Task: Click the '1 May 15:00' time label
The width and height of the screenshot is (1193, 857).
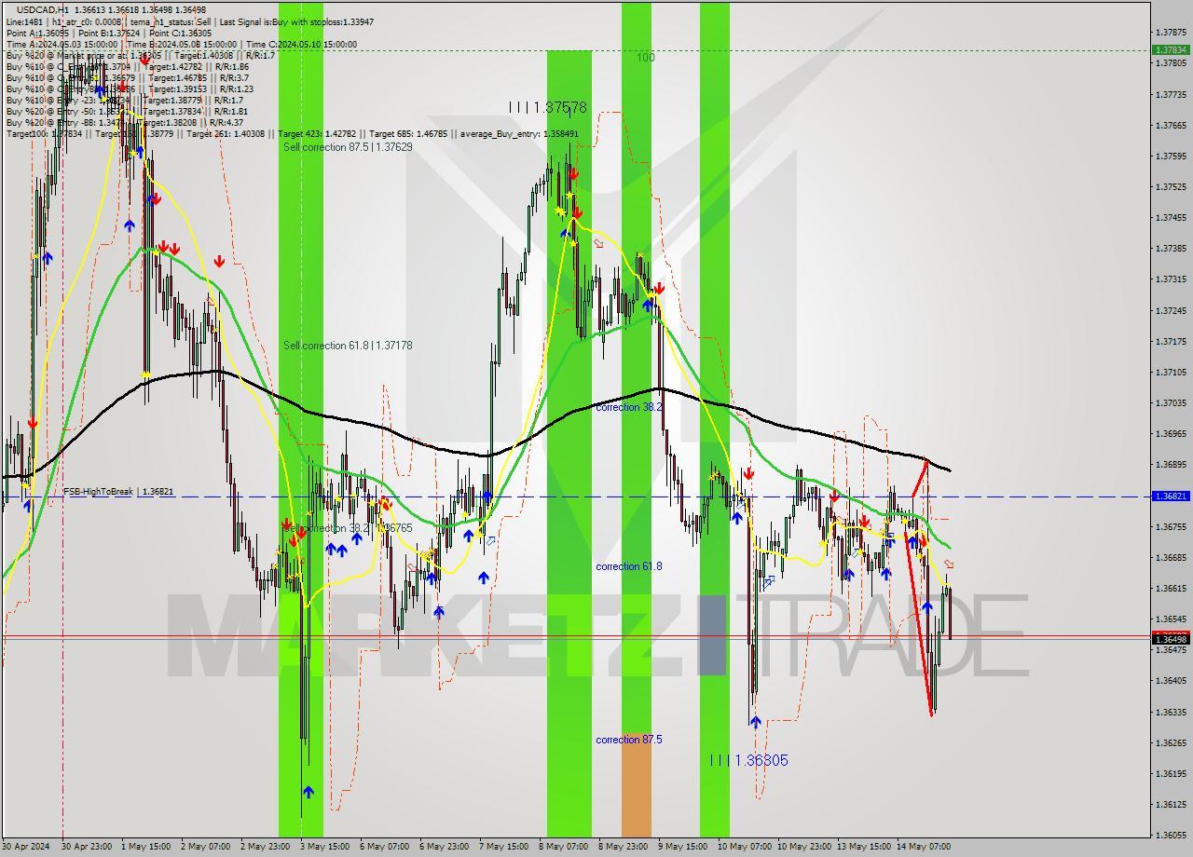Action: 146,847
